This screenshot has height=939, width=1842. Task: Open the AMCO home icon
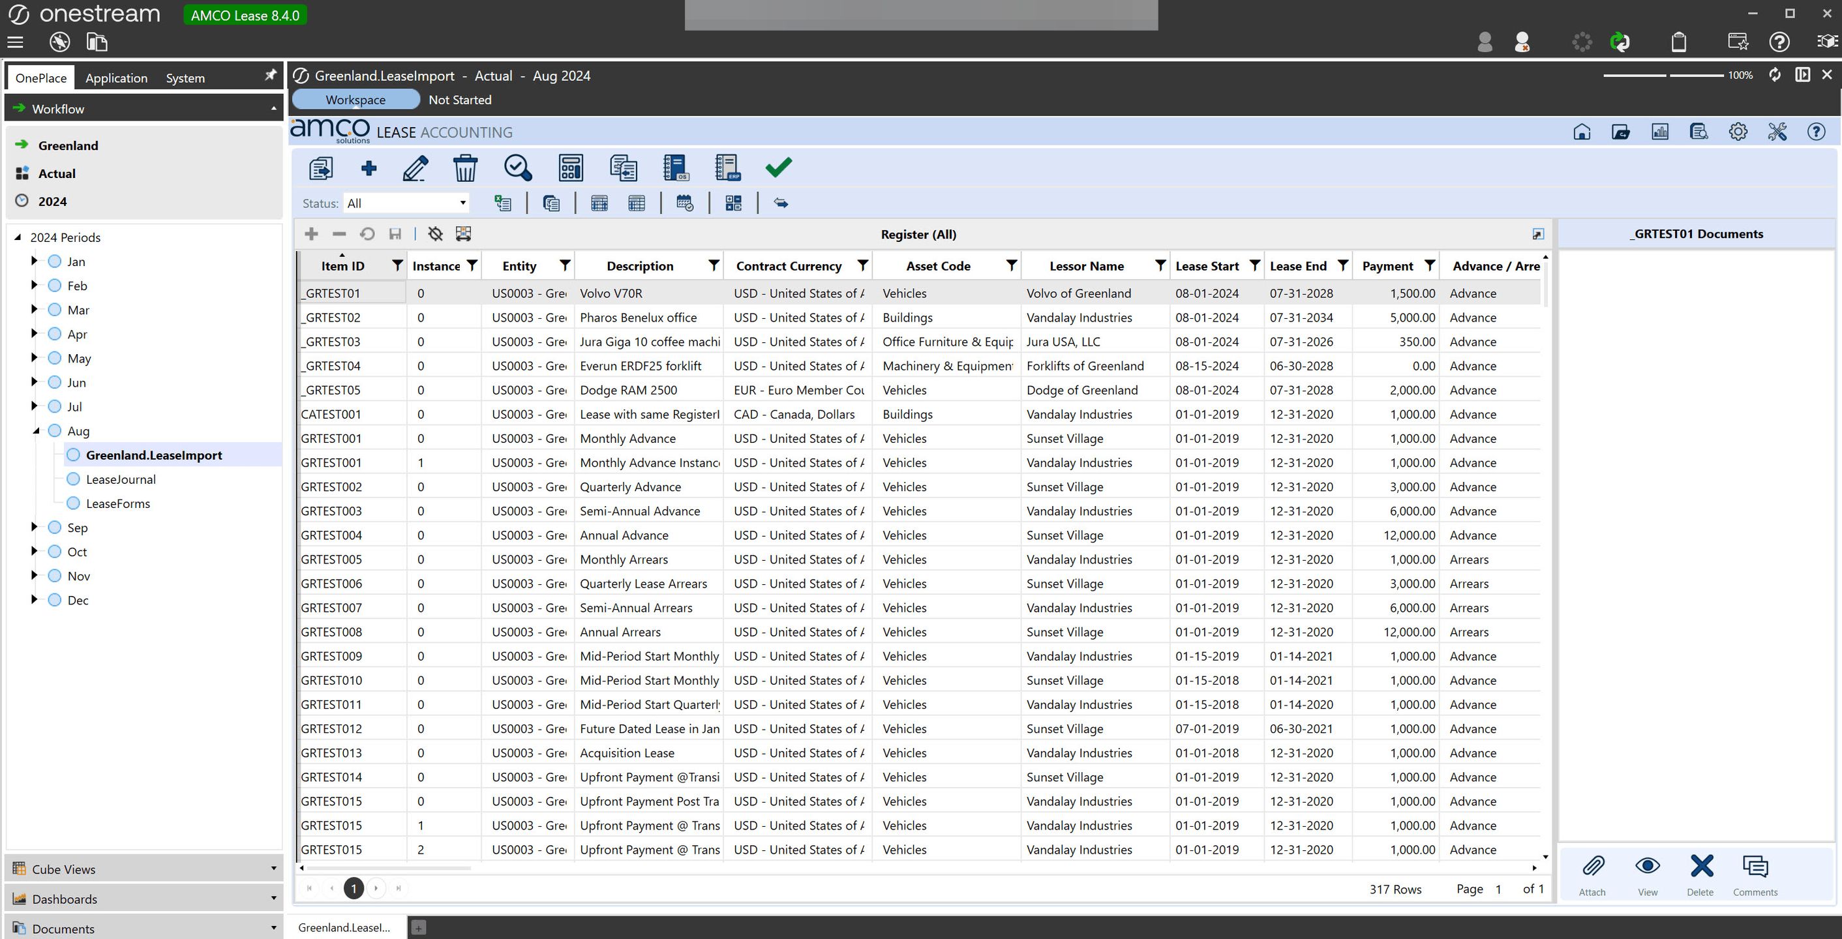coord(1582,132)
